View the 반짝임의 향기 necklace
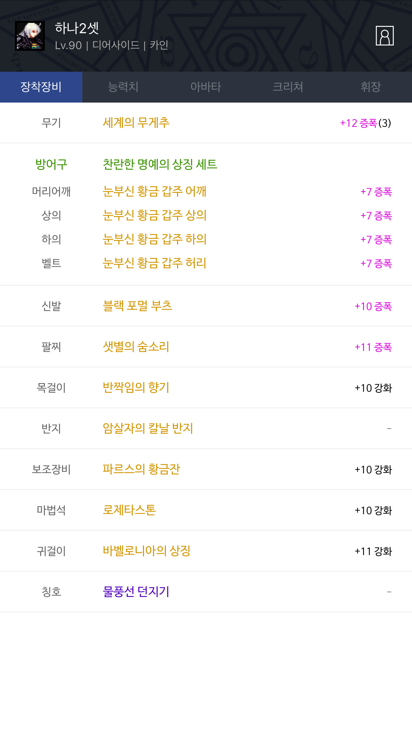 click(x=136, y=388)
